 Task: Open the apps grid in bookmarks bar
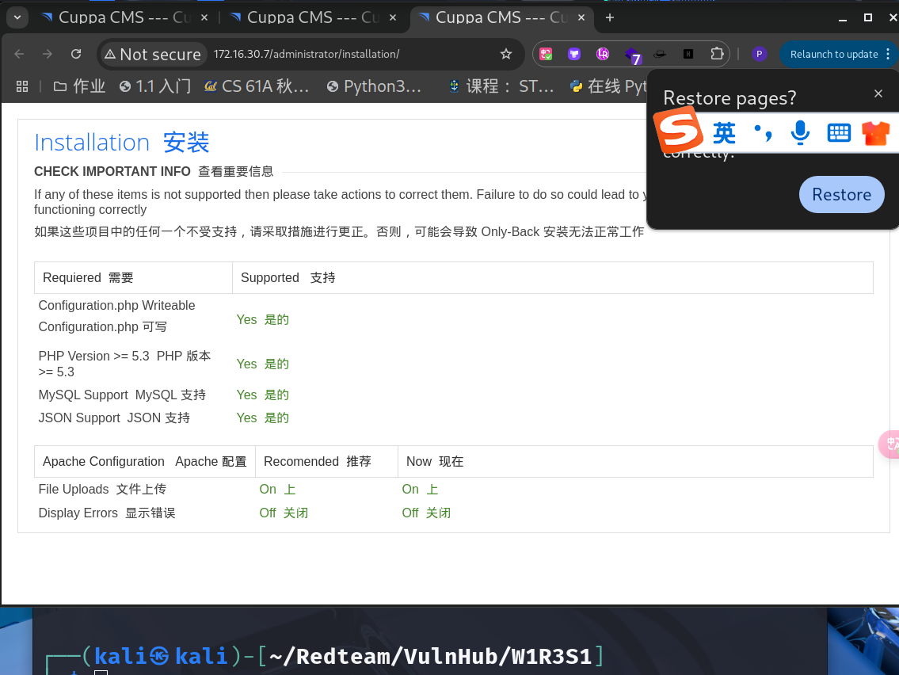(x=22, y=86)
